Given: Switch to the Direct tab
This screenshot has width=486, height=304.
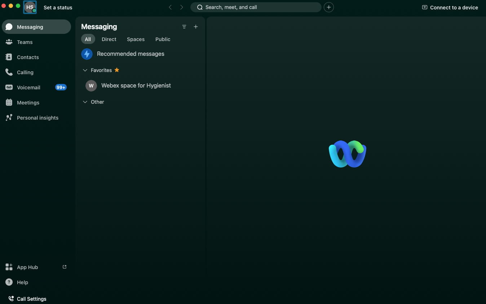Looking at the screenshot, I should pyautogui.click(x=109, y=39).
